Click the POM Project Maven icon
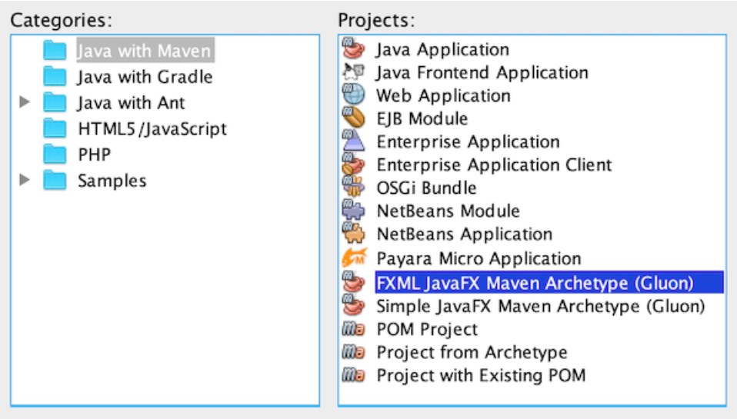737x419 pixels. pyautogui.click(x=353, y=329)
